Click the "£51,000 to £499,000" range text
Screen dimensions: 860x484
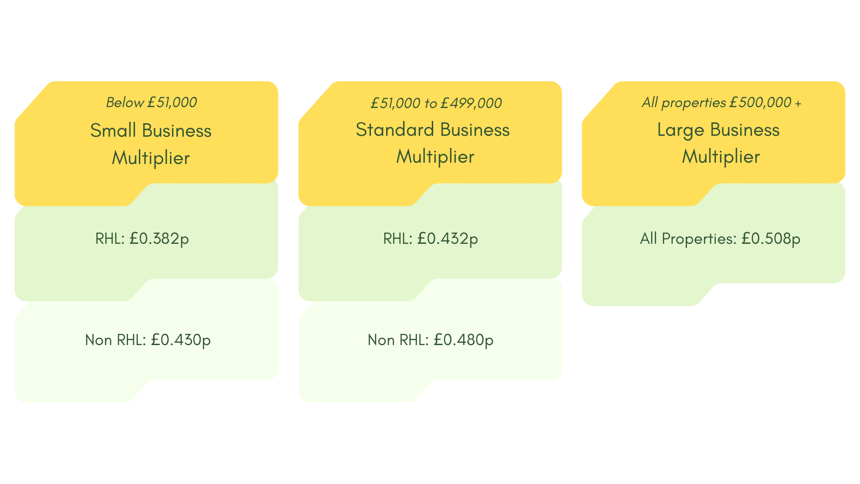point(436,104)
